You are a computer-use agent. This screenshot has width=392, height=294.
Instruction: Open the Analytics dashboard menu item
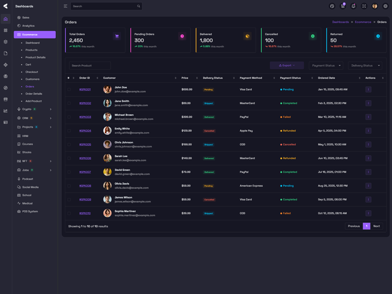pyautogui.click(x=28, y=25)
